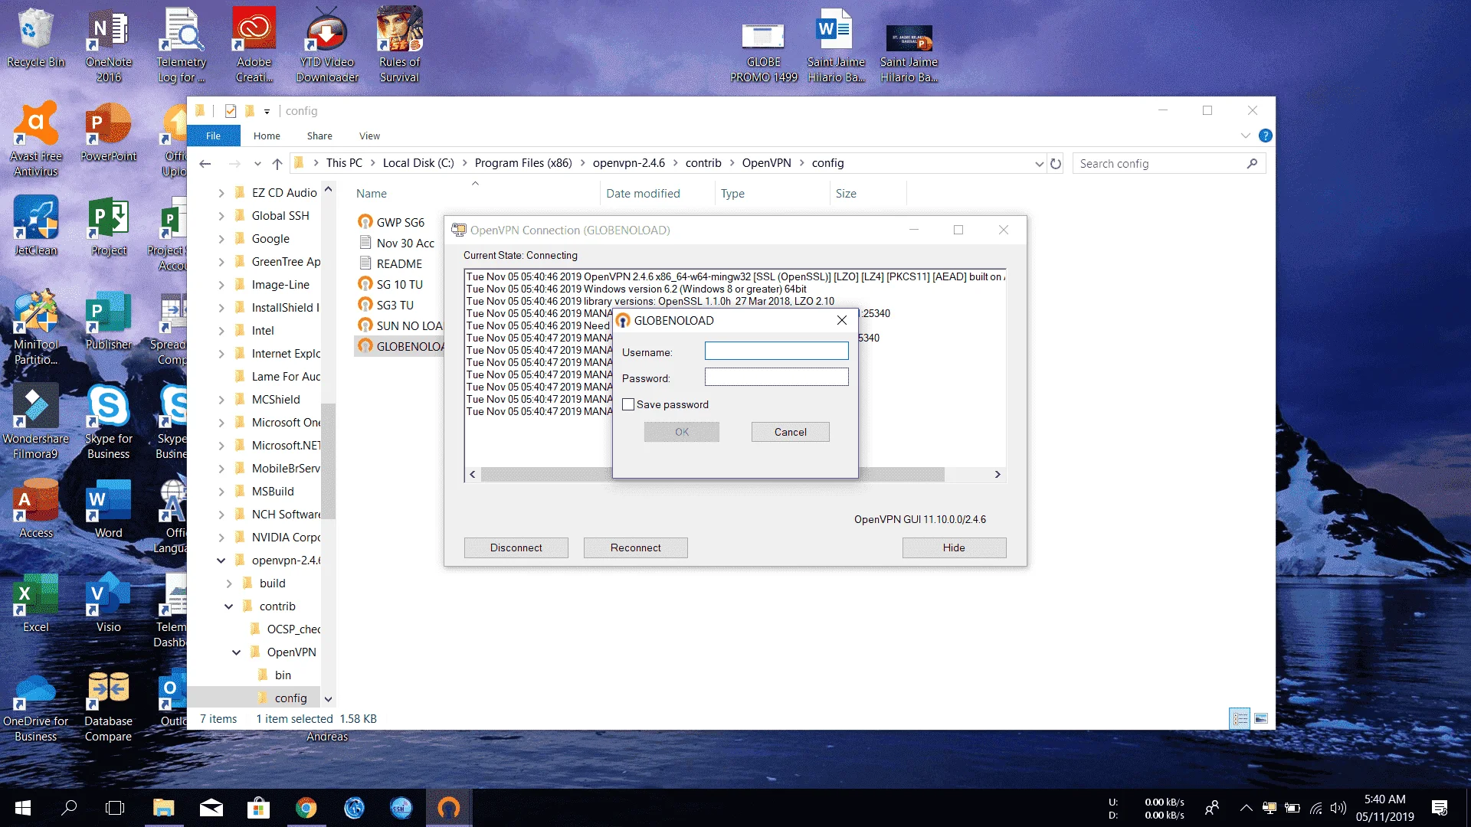Expand the Global SSH tree folder
Screen dimensions: 1471x827
[x=221, y=216]
